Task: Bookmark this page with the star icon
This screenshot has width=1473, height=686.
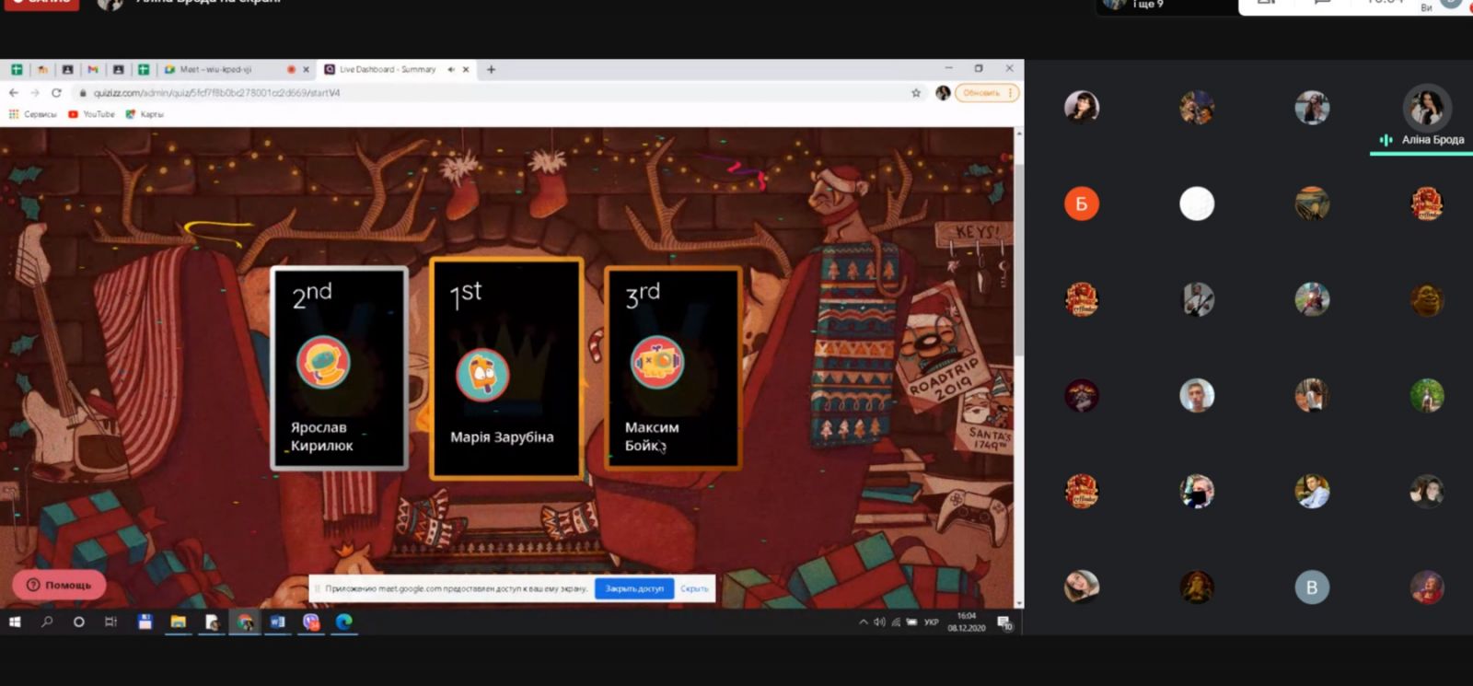Action: pyautogui.click(x=916, y=93)
